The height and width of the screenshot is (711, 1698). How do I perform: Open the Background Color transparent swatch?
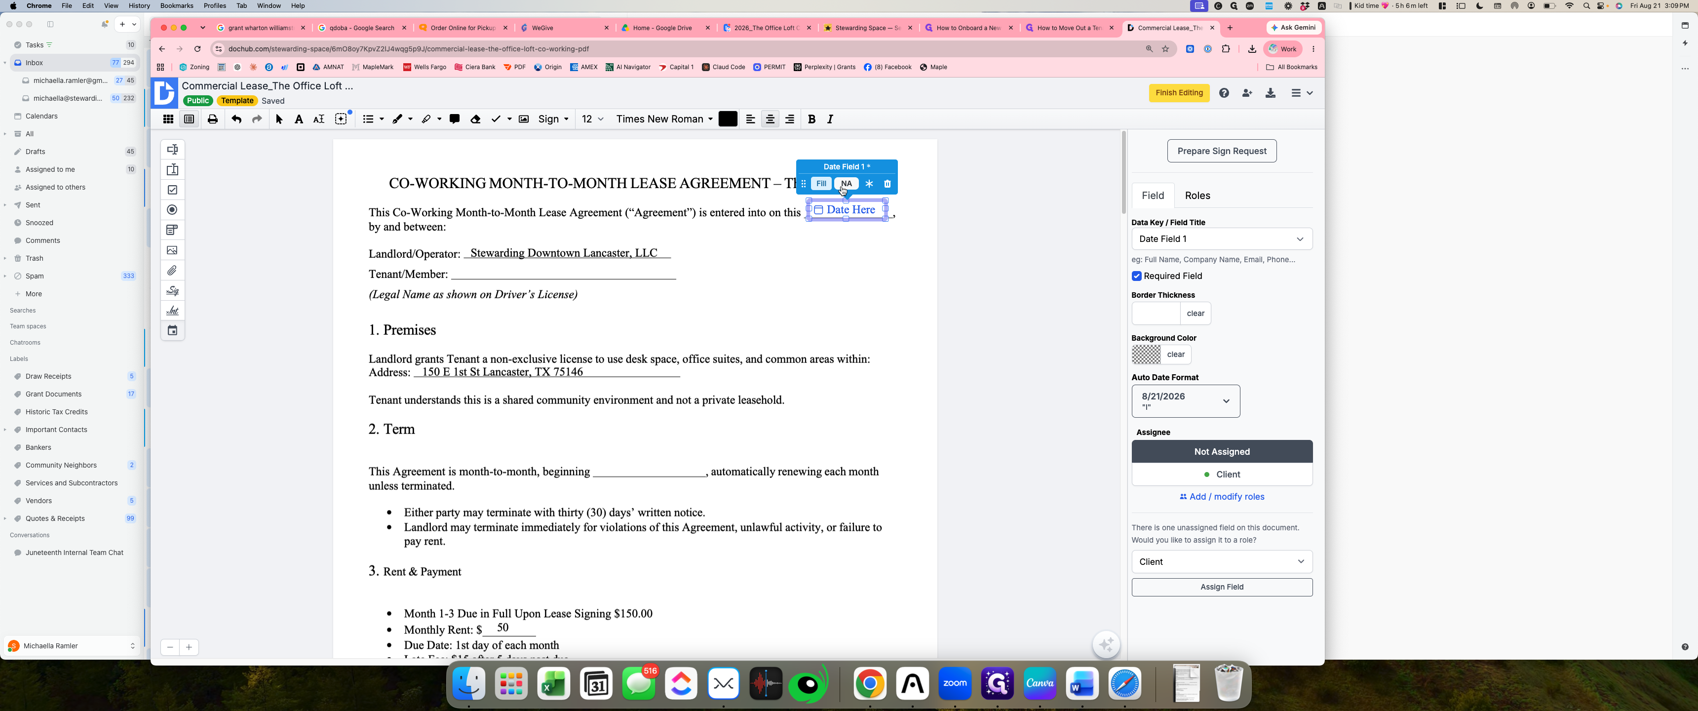(x=1146, y=355)
